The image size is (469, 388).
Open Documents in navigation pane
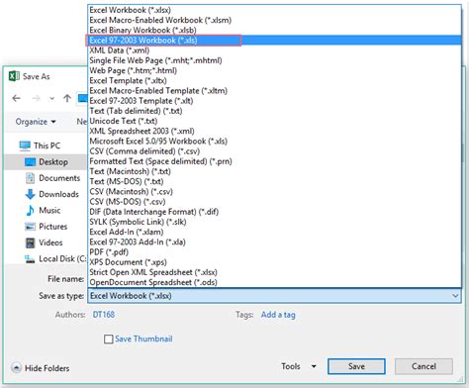point(59,178)
